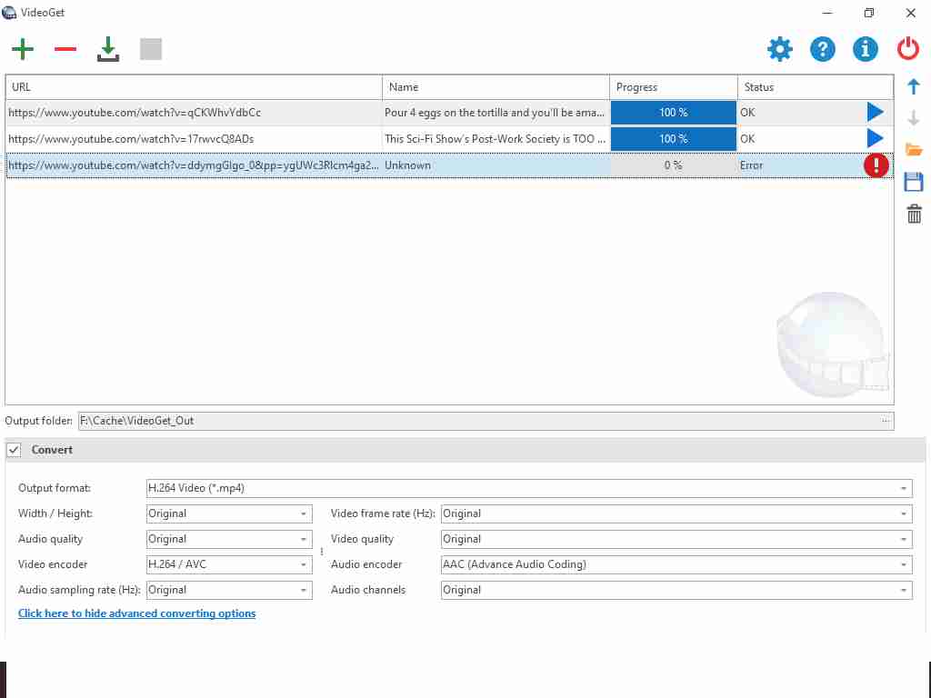Screen dimensions: 931x698
Task: Click 'hide advanced converting options' link
Action: 136,613
